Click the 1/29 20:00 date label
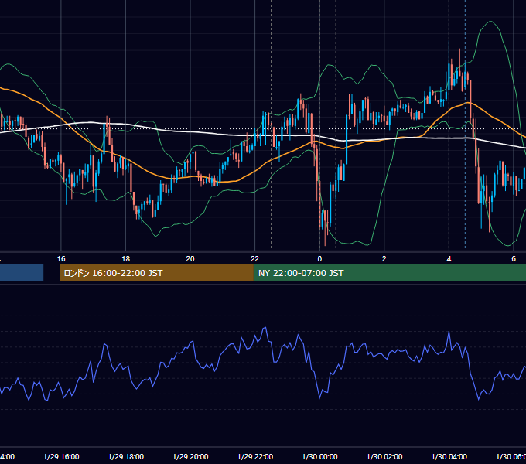 coord(190,457)
